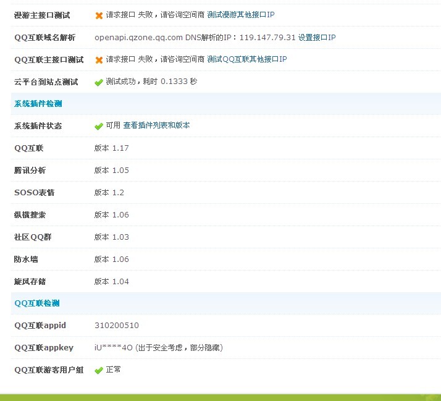
Task: Click the failure icon in 漫游主接口测试 row
Action: (99, 15)
